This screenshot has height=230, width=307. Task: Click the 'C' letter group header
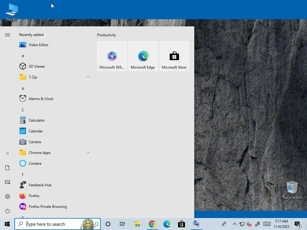coord(23,110)
